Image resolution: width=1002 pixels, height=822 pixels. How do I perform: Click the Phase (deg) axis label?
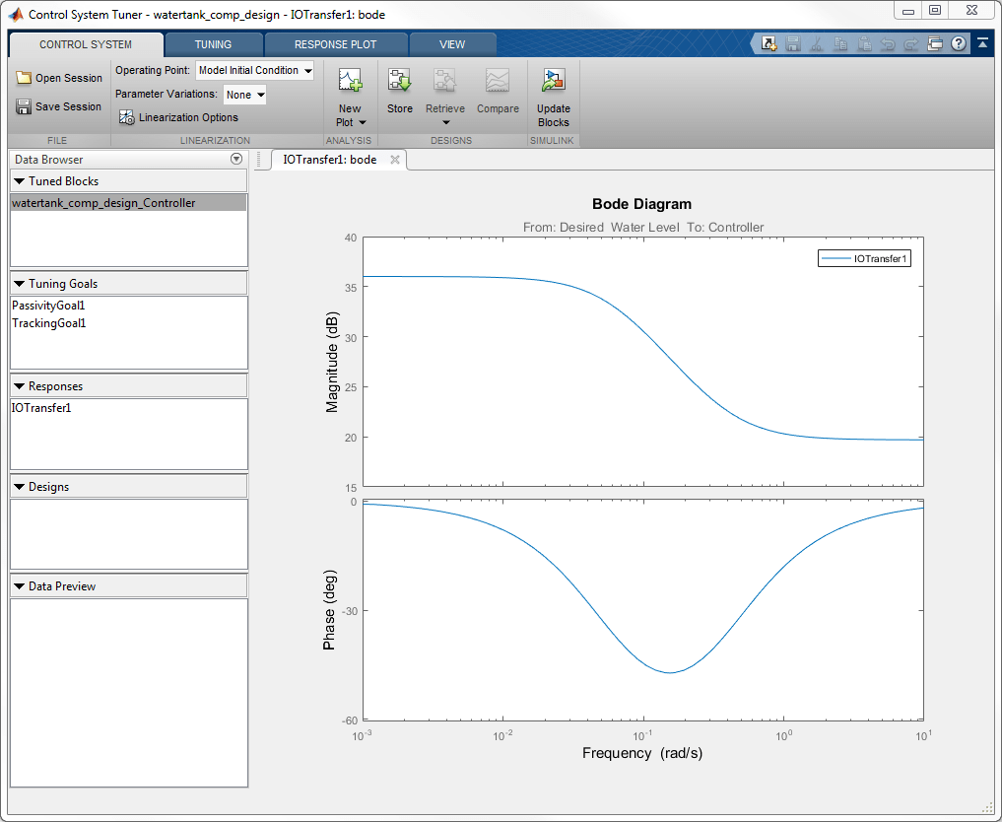point(329,610)
